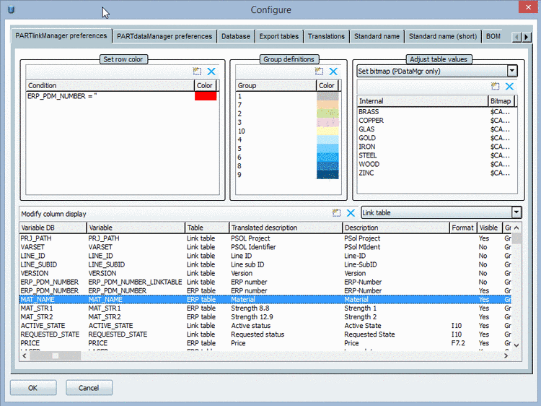The image size is (541, 406).
Task: Switch to PARTdataManager preferences tab
Action: pos(164,36)
